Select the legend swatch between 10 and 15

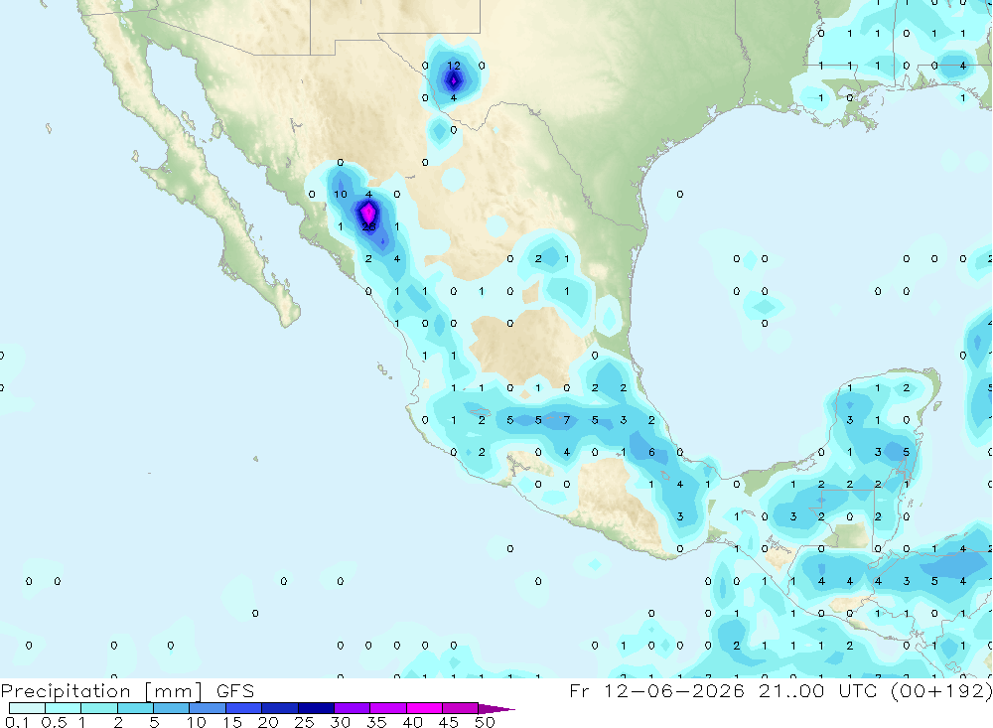(x=208, y=708)
